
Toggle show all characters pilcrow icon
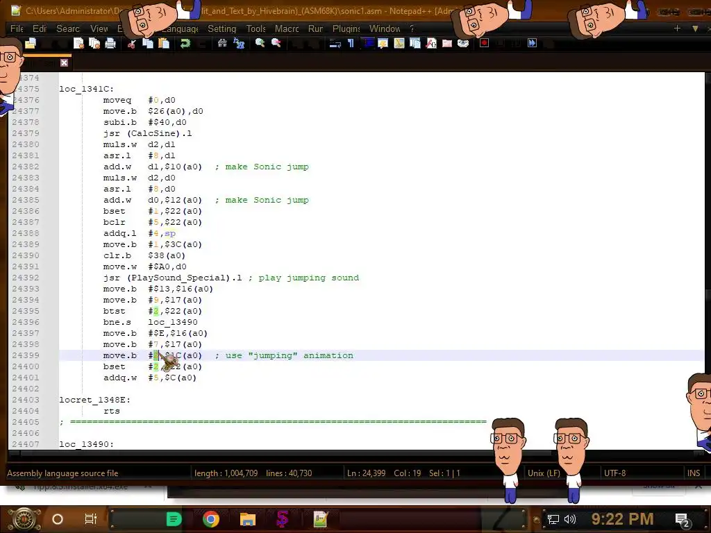click(351, 44)
